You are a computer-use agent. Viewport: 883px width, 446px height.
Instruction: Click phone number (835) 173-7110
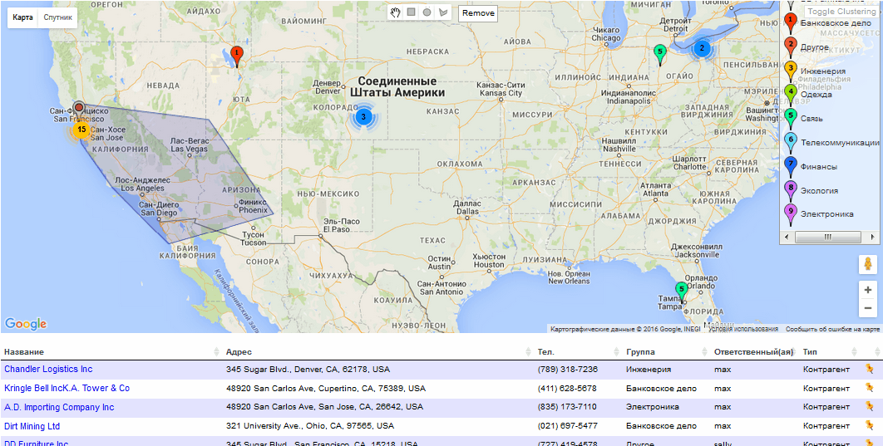click(x=567, y=407)
